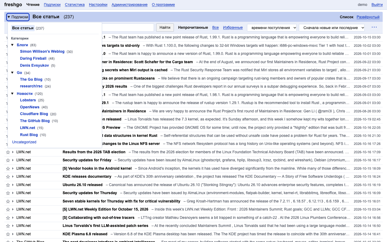
Task: Expand the "Ubuntu 26.10 released" row arrow
Action: tap(13, 185)
